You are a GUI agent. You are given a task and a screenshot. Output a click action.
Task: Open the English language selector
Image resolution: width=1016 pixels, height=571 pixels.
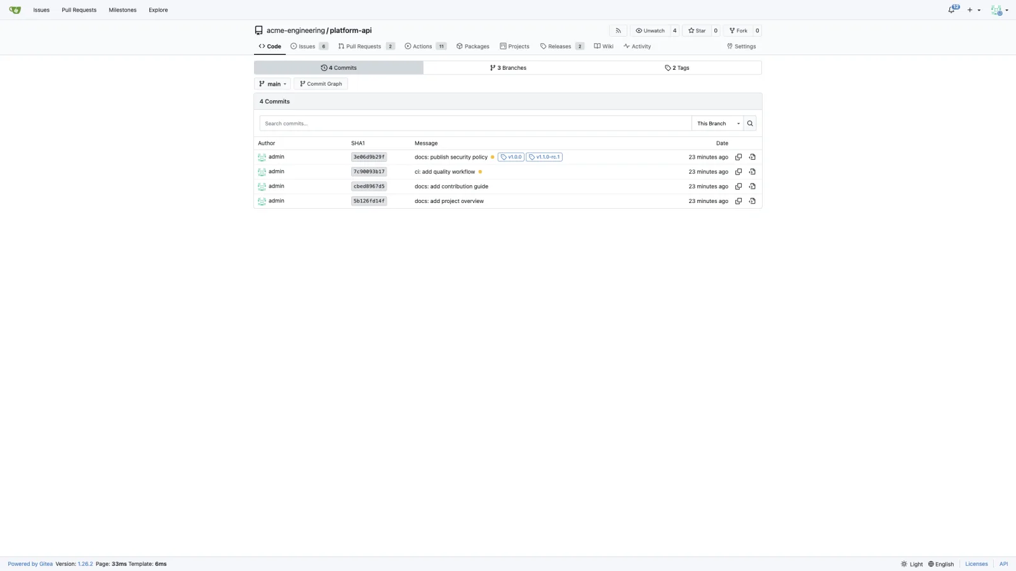pyautogui.click(x=941, y=564)
